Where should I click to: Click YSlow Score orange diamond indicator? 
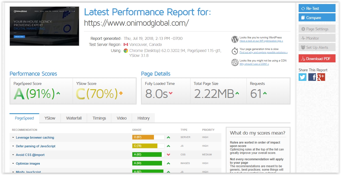(x=121, y=93)
